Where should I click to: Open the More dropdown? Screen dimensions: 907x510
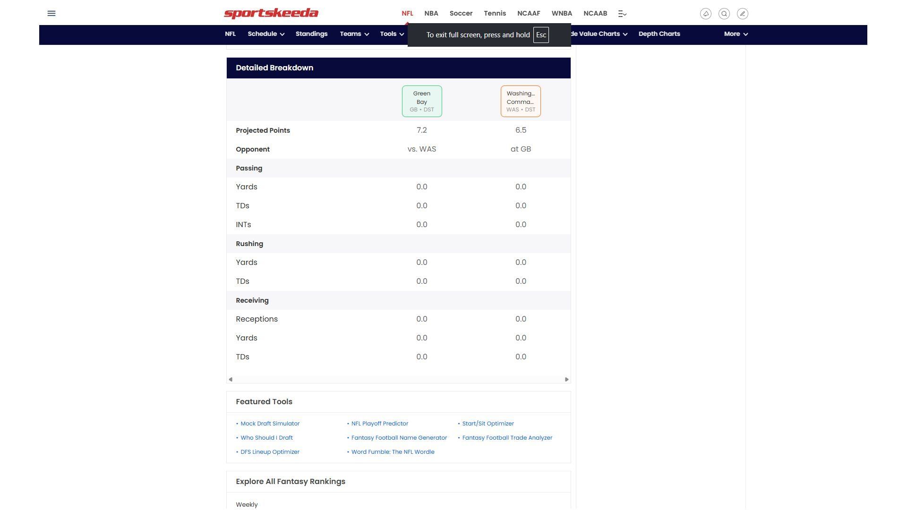(736, 34)
